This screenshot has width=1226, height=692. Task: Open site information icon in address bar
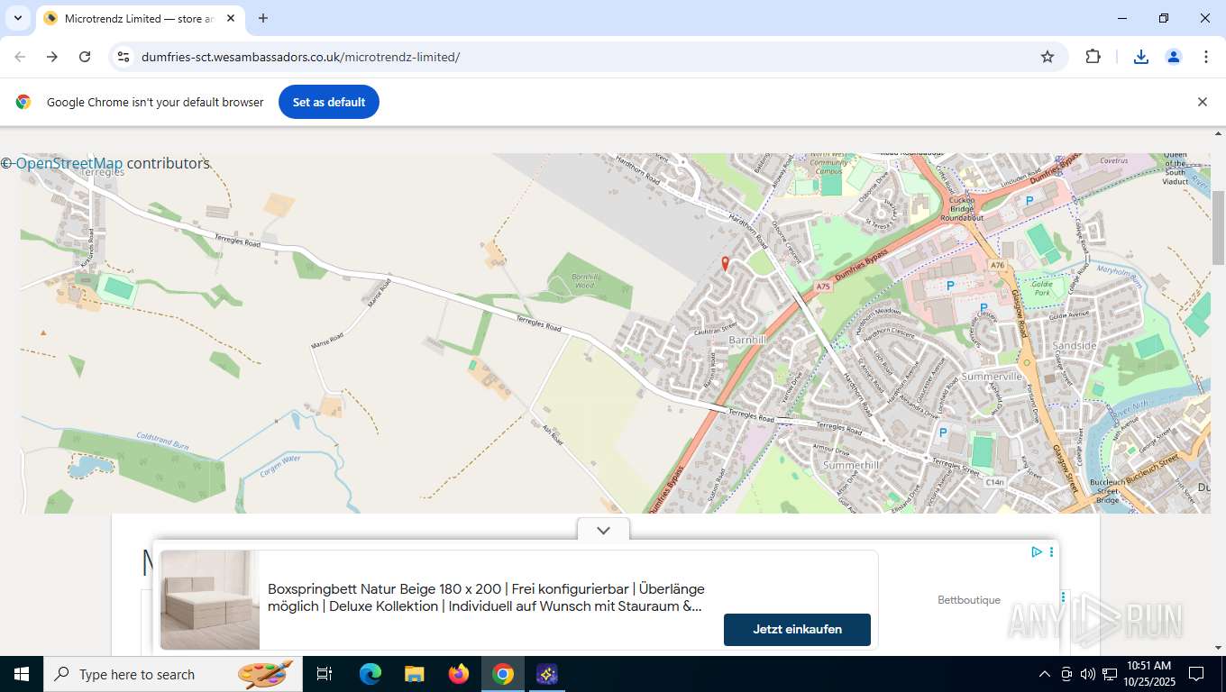point(124,57)
